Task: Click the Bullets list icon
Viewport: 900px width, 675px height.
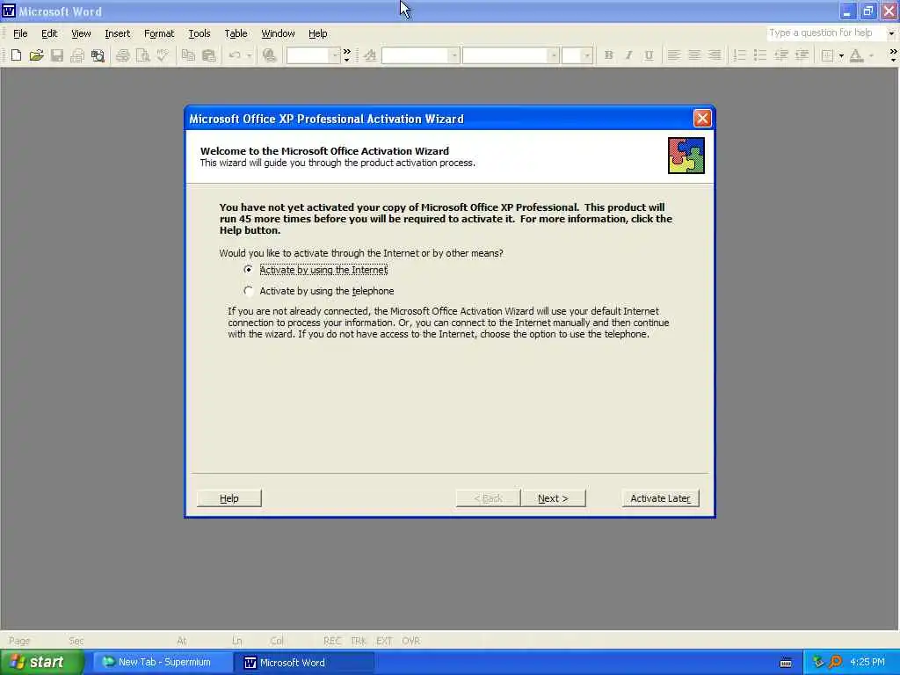Action: (x=759, y=55)
